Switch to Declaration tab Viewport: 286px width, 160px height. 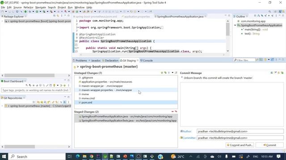coord(110,60)
